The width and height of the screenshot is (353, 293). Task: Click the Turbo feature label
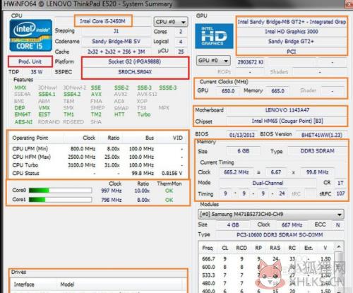pos(144,114)
